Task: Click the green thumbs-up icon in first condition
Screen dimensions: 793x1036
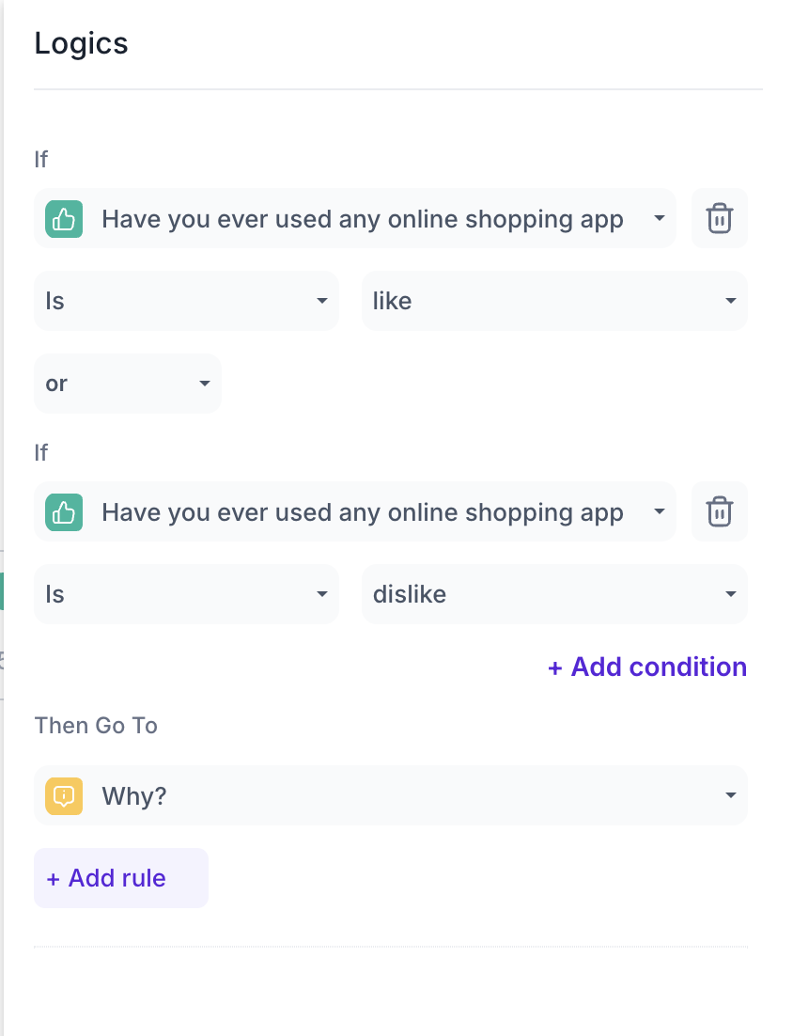Action: [x=64, y=219]
